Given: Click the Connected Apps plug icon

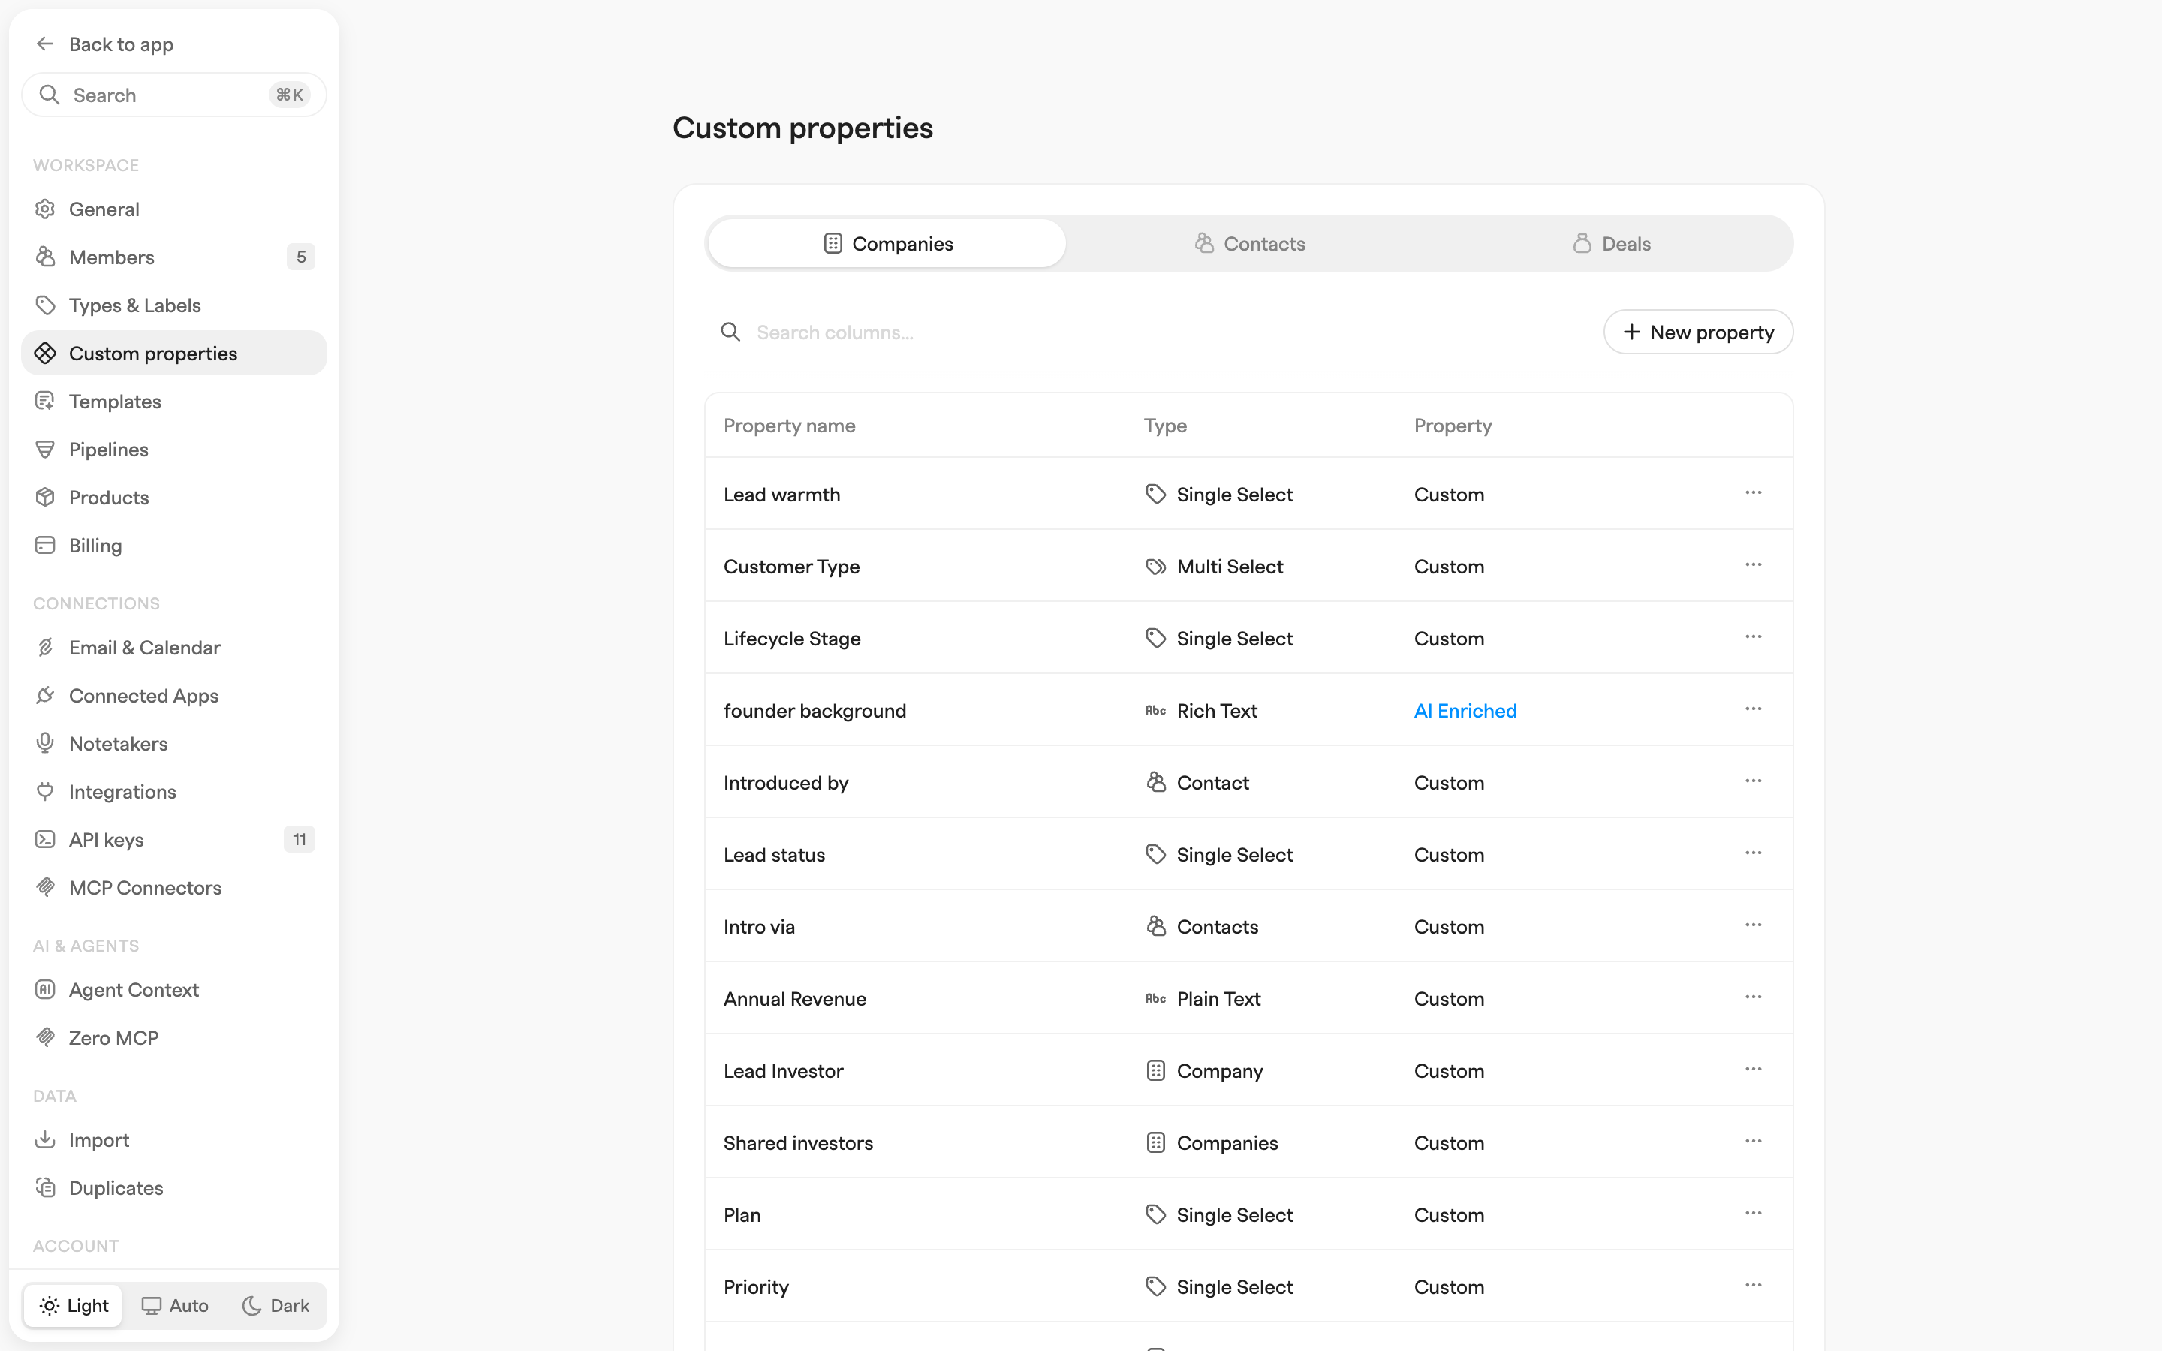Looking at the screenshot, I should pyautogui.click(x=45, y=696).
